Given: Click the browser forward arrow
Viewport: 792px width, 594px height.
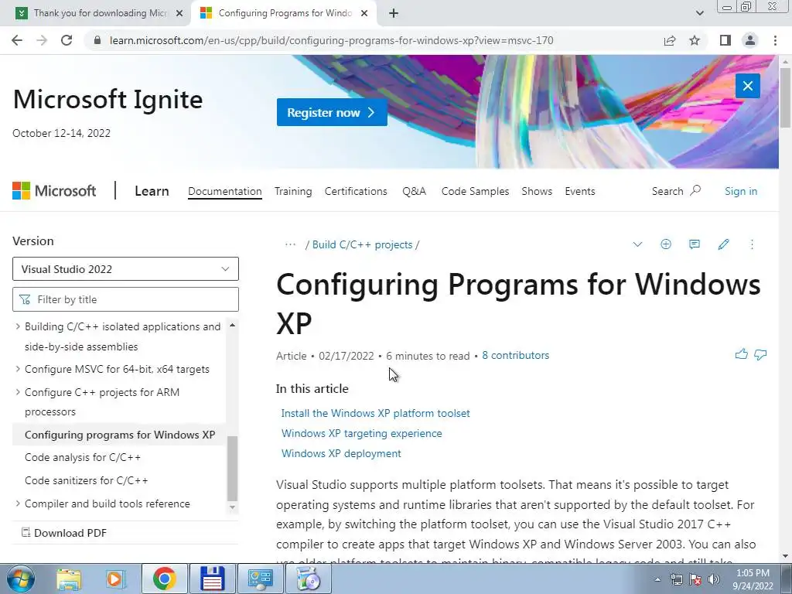Looking at the screenshot, I should 42,40.
